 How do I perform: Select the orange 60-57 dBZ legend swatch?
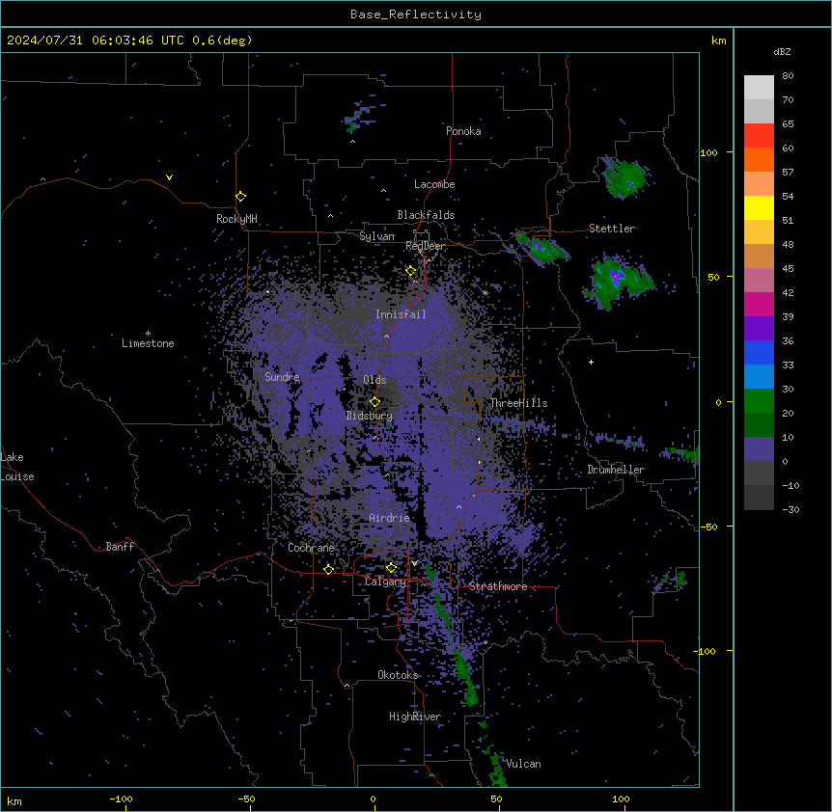(x=759, y=159)
